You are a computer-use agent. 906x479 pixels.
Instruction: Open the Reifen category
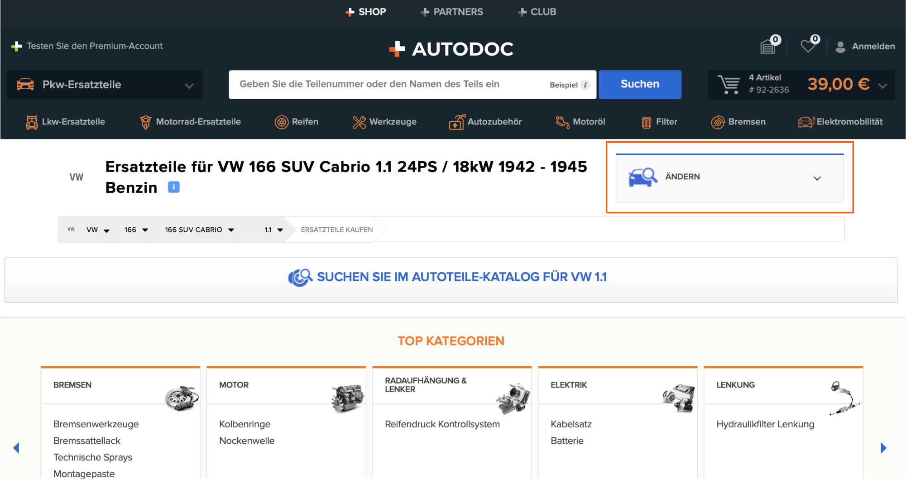(297, 122)
